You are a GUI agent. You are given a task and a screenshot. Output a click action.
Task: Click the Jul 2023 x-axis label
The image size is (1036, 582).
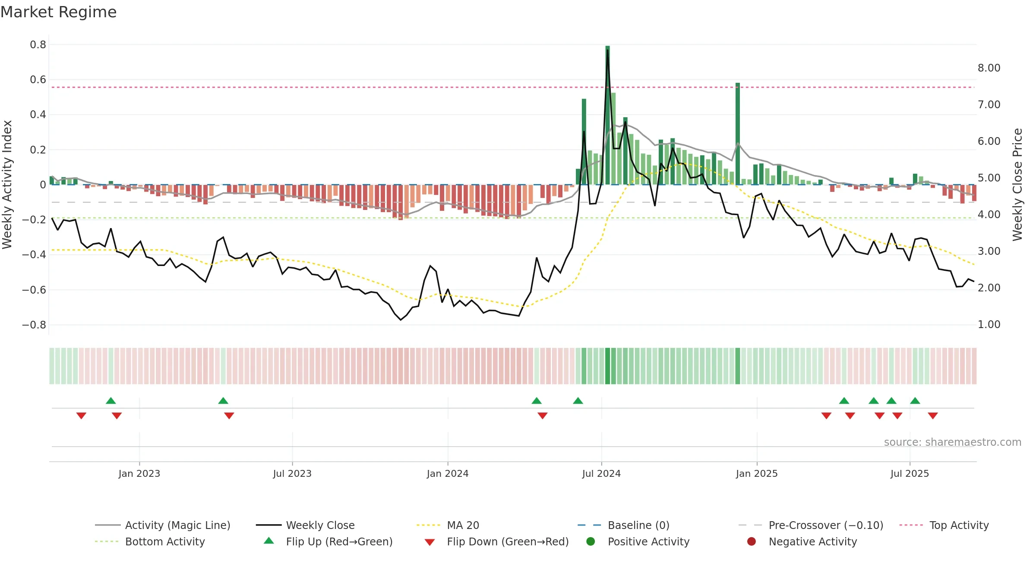pyautogui.click(x=292, y=473)
